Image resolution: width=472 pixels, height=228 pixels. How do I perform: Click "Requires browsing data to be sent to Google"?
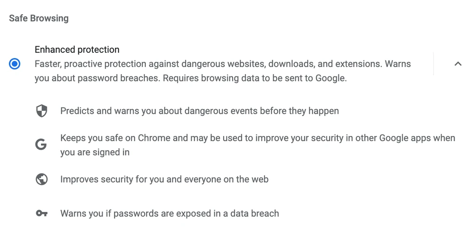click(255, 78)
